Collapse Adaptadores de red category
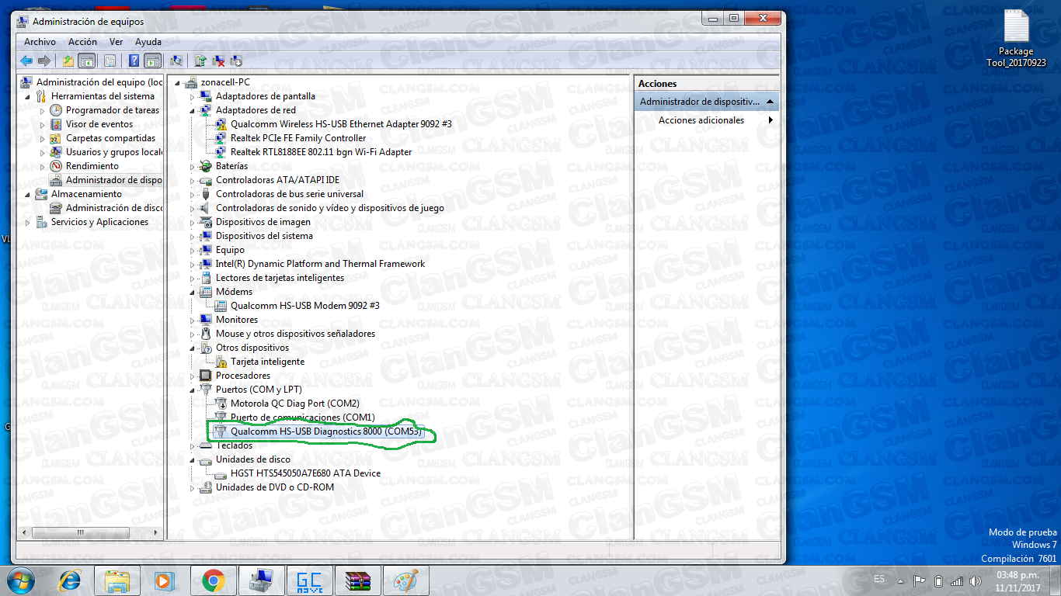1061x596 pixels. [x=193, y=110]
